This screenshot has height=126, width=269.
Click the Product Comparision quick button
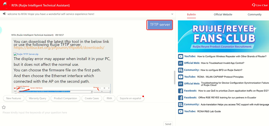65,98
